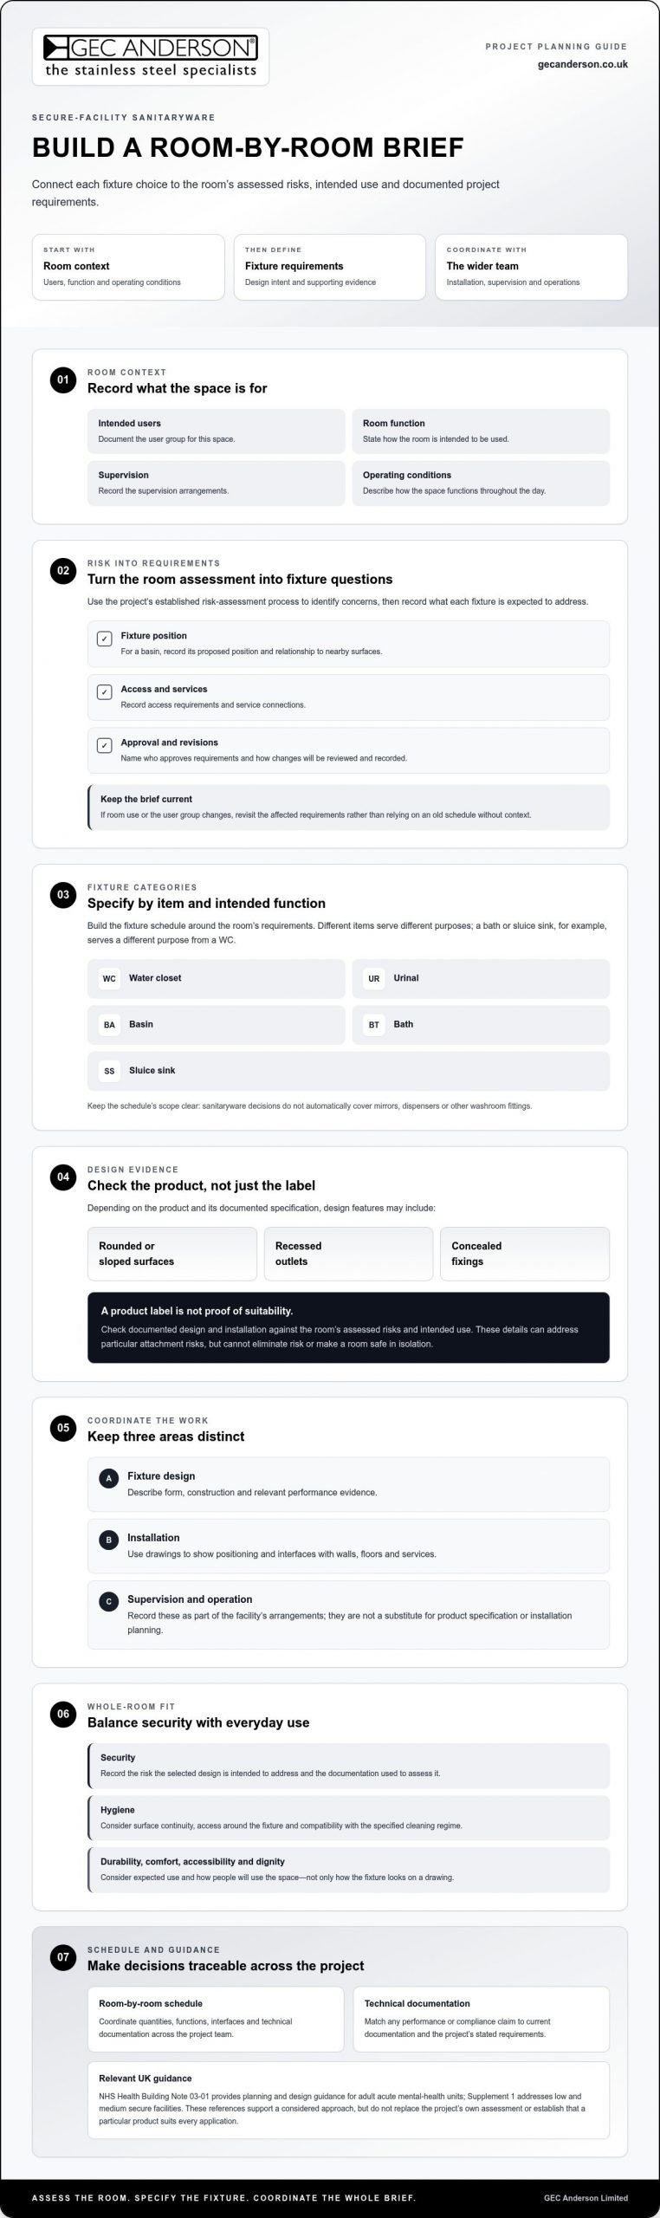Click the Concealed fixings feature card
Screen dimensions: 660x2218
525,1254
